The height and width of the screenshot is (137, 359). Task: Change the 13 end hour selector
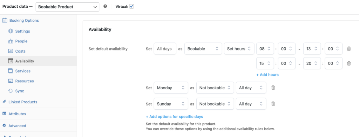pyautogui.click(x=312, y=49)
